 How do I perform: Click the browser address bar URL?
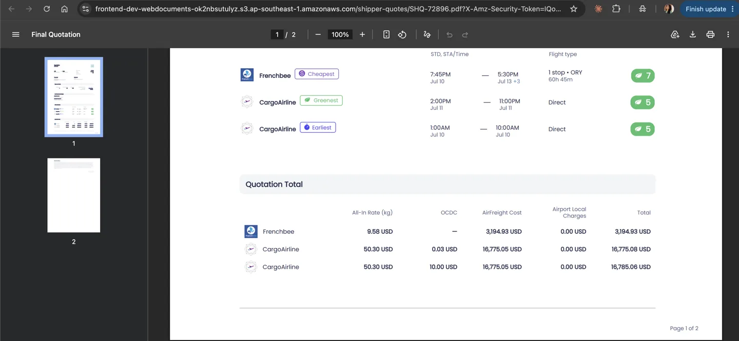[328, 9]
